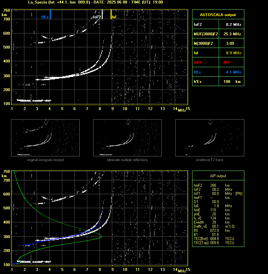
Task: Click the white foF2 marker in top plot
Action: point(102,14)
